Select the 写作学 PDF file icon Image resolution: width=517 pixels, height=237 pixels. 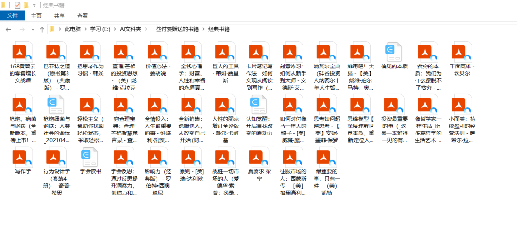click(x=23, y=157)
